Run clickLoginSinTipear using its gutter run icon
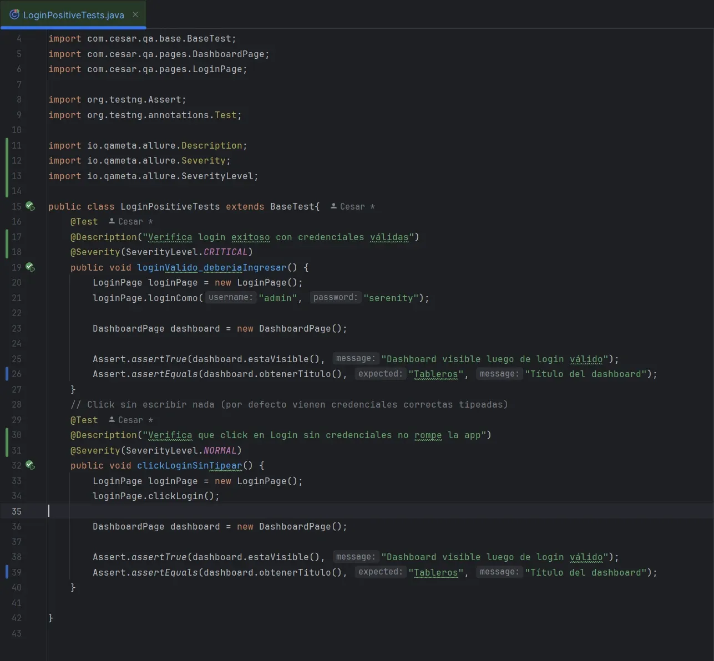Image resolution: width=714 pixels, height=661 pixels. [30, 465]
